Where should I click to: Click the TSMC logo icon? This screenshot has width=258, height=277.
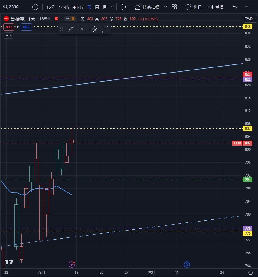(6, 19)
